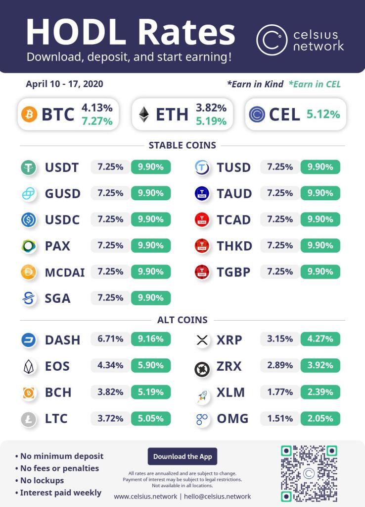Click the QR code image

(309, 473)
